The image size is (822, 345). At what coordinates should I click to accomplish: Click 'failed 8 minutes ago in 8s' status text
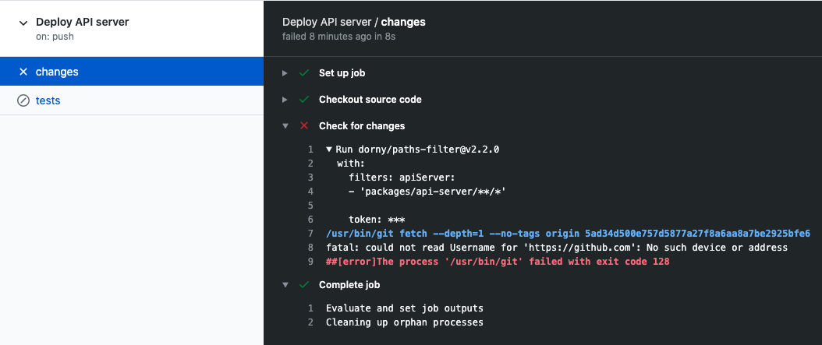[x=338, y=37]
